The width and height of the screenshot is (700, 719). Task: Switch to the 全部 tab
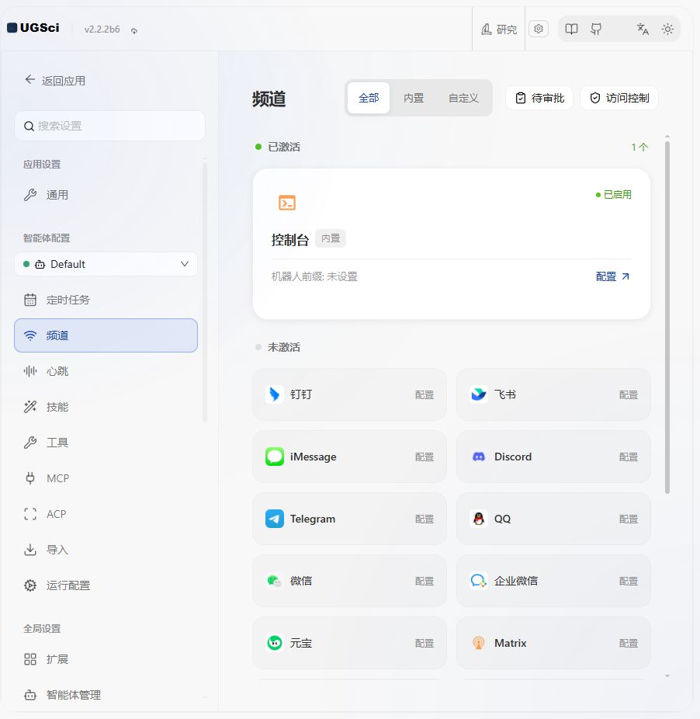369,98
